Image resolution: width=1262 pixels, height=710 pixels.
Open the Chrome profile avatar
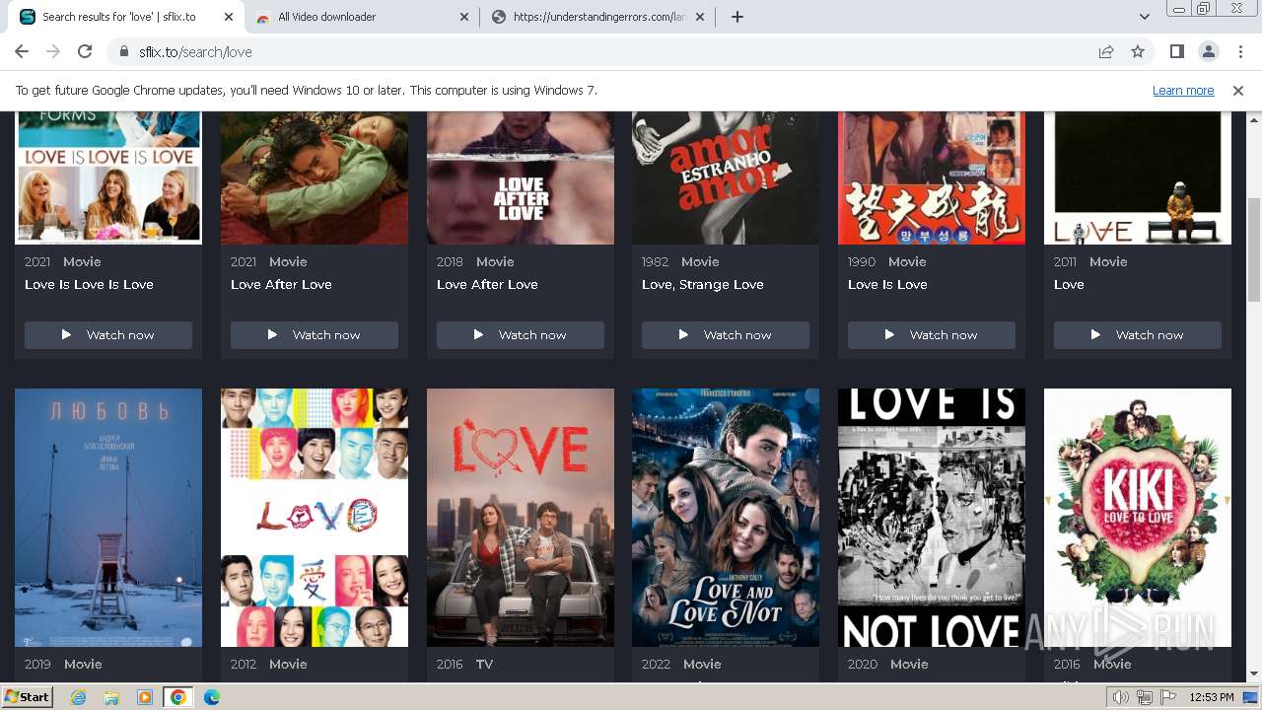click(x=1208, y=52)
